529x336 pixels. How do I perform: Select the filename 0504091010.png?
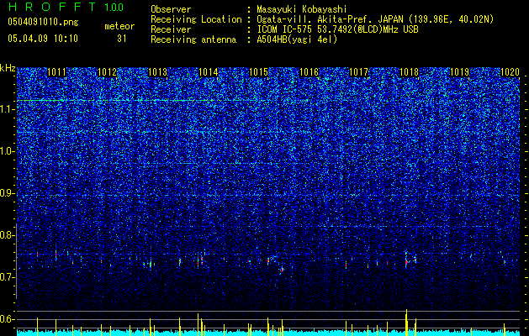point(43,23)
